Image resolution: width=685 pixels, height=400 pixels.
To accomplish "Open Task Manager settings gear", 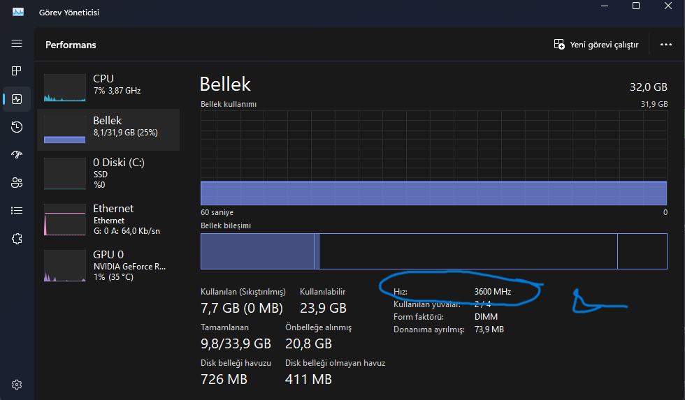I will (17, 384).
